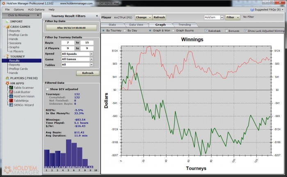Select Graph Buyins radio button
The height and width of the screenshot is (177, 287).
tap(173, 31)
